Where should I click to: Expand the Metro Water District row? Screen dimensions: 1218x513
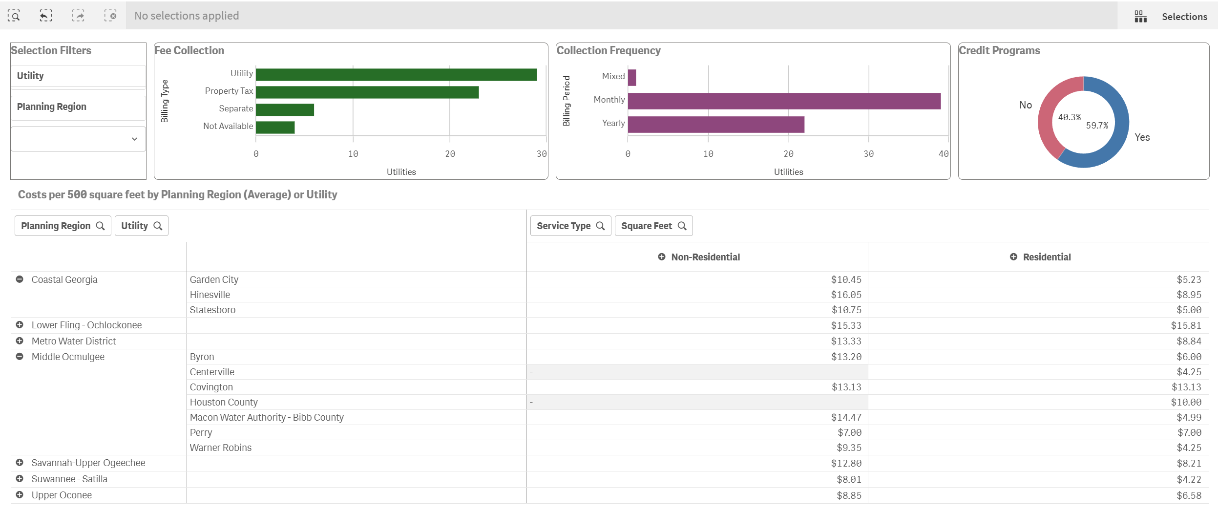[20, 341]
